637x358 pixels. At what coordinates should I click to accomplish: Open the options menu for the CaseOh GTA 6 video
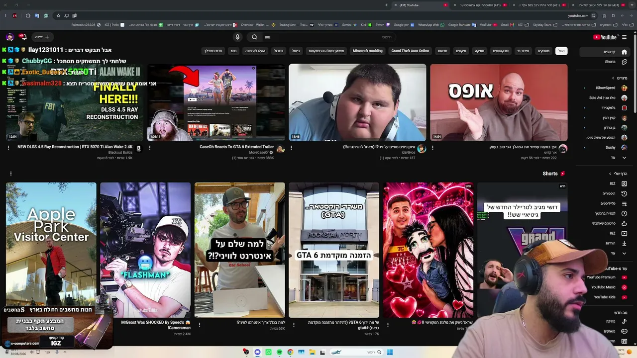point(150,148)
